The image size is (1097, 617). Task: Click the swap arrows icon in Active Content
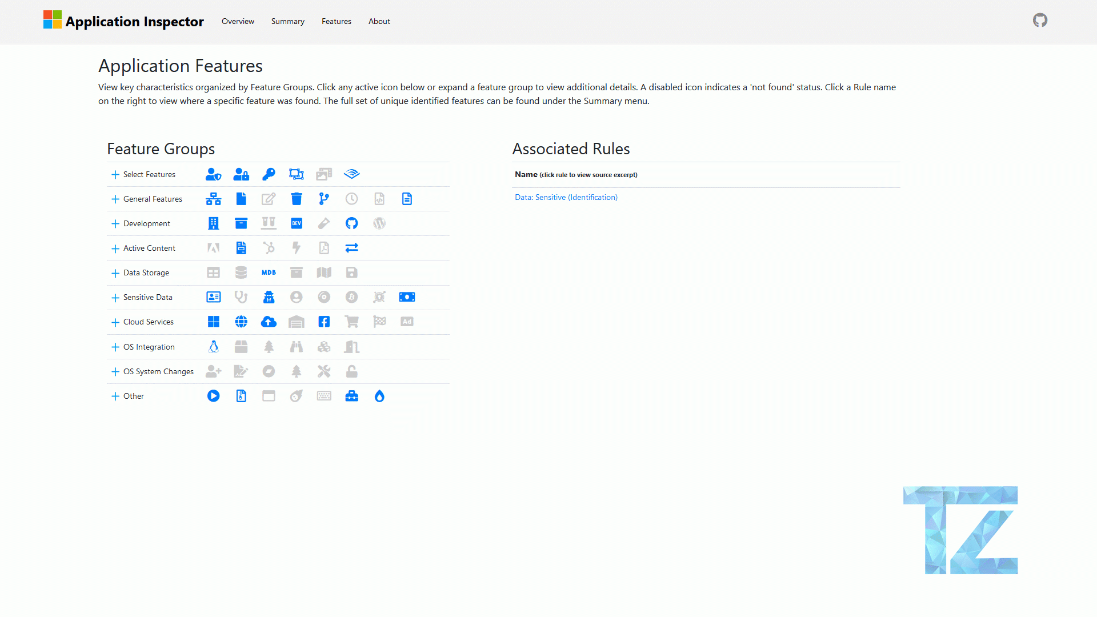(351, 248)
